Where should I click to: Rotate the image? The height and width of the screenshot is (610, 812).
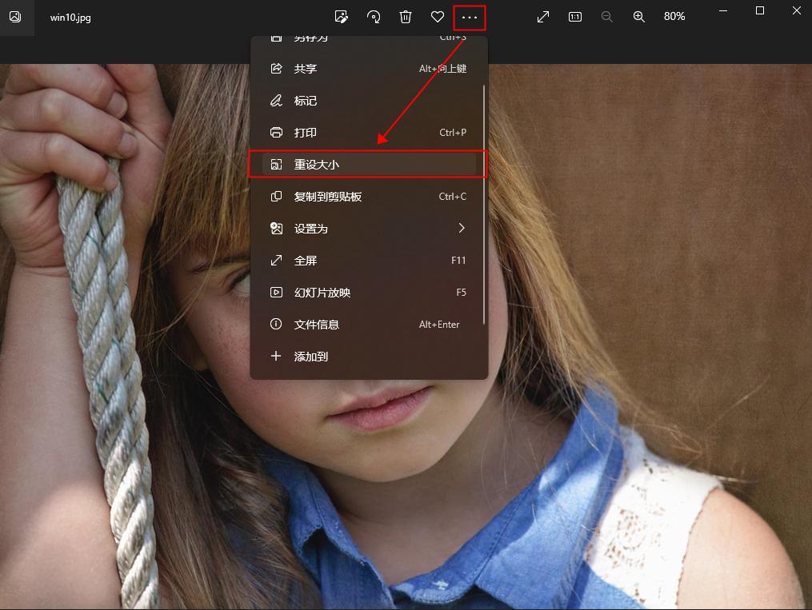(374, 17)
